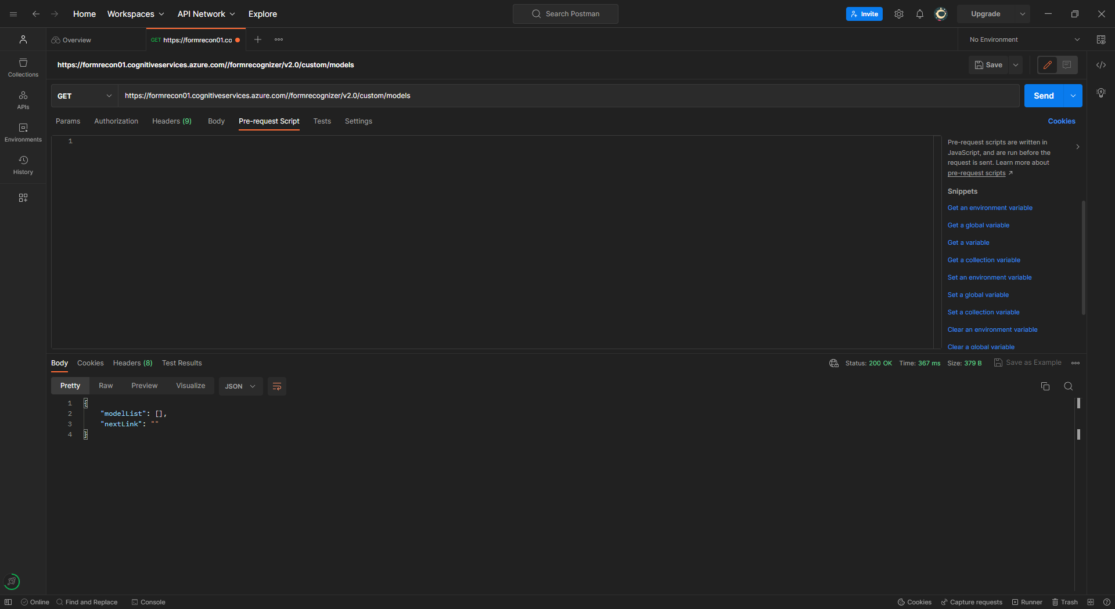Screen dimensions: 1115x609
Task: Open the APIs sidebar panel
Action: point(23,100)
